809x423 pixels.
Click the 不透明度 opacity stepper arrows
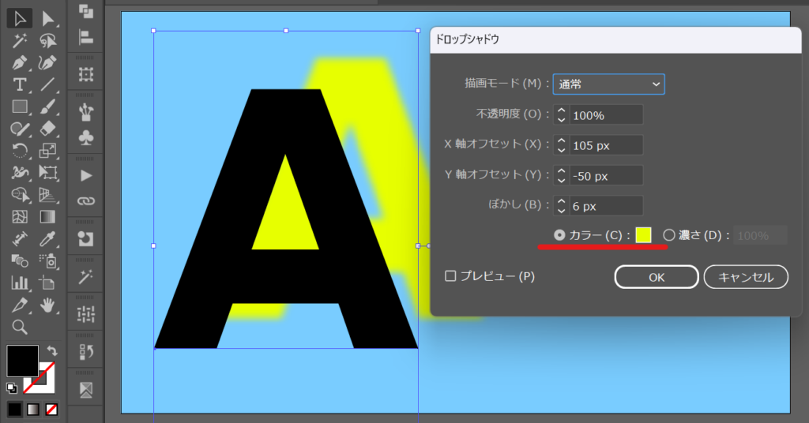pos(562,115)
